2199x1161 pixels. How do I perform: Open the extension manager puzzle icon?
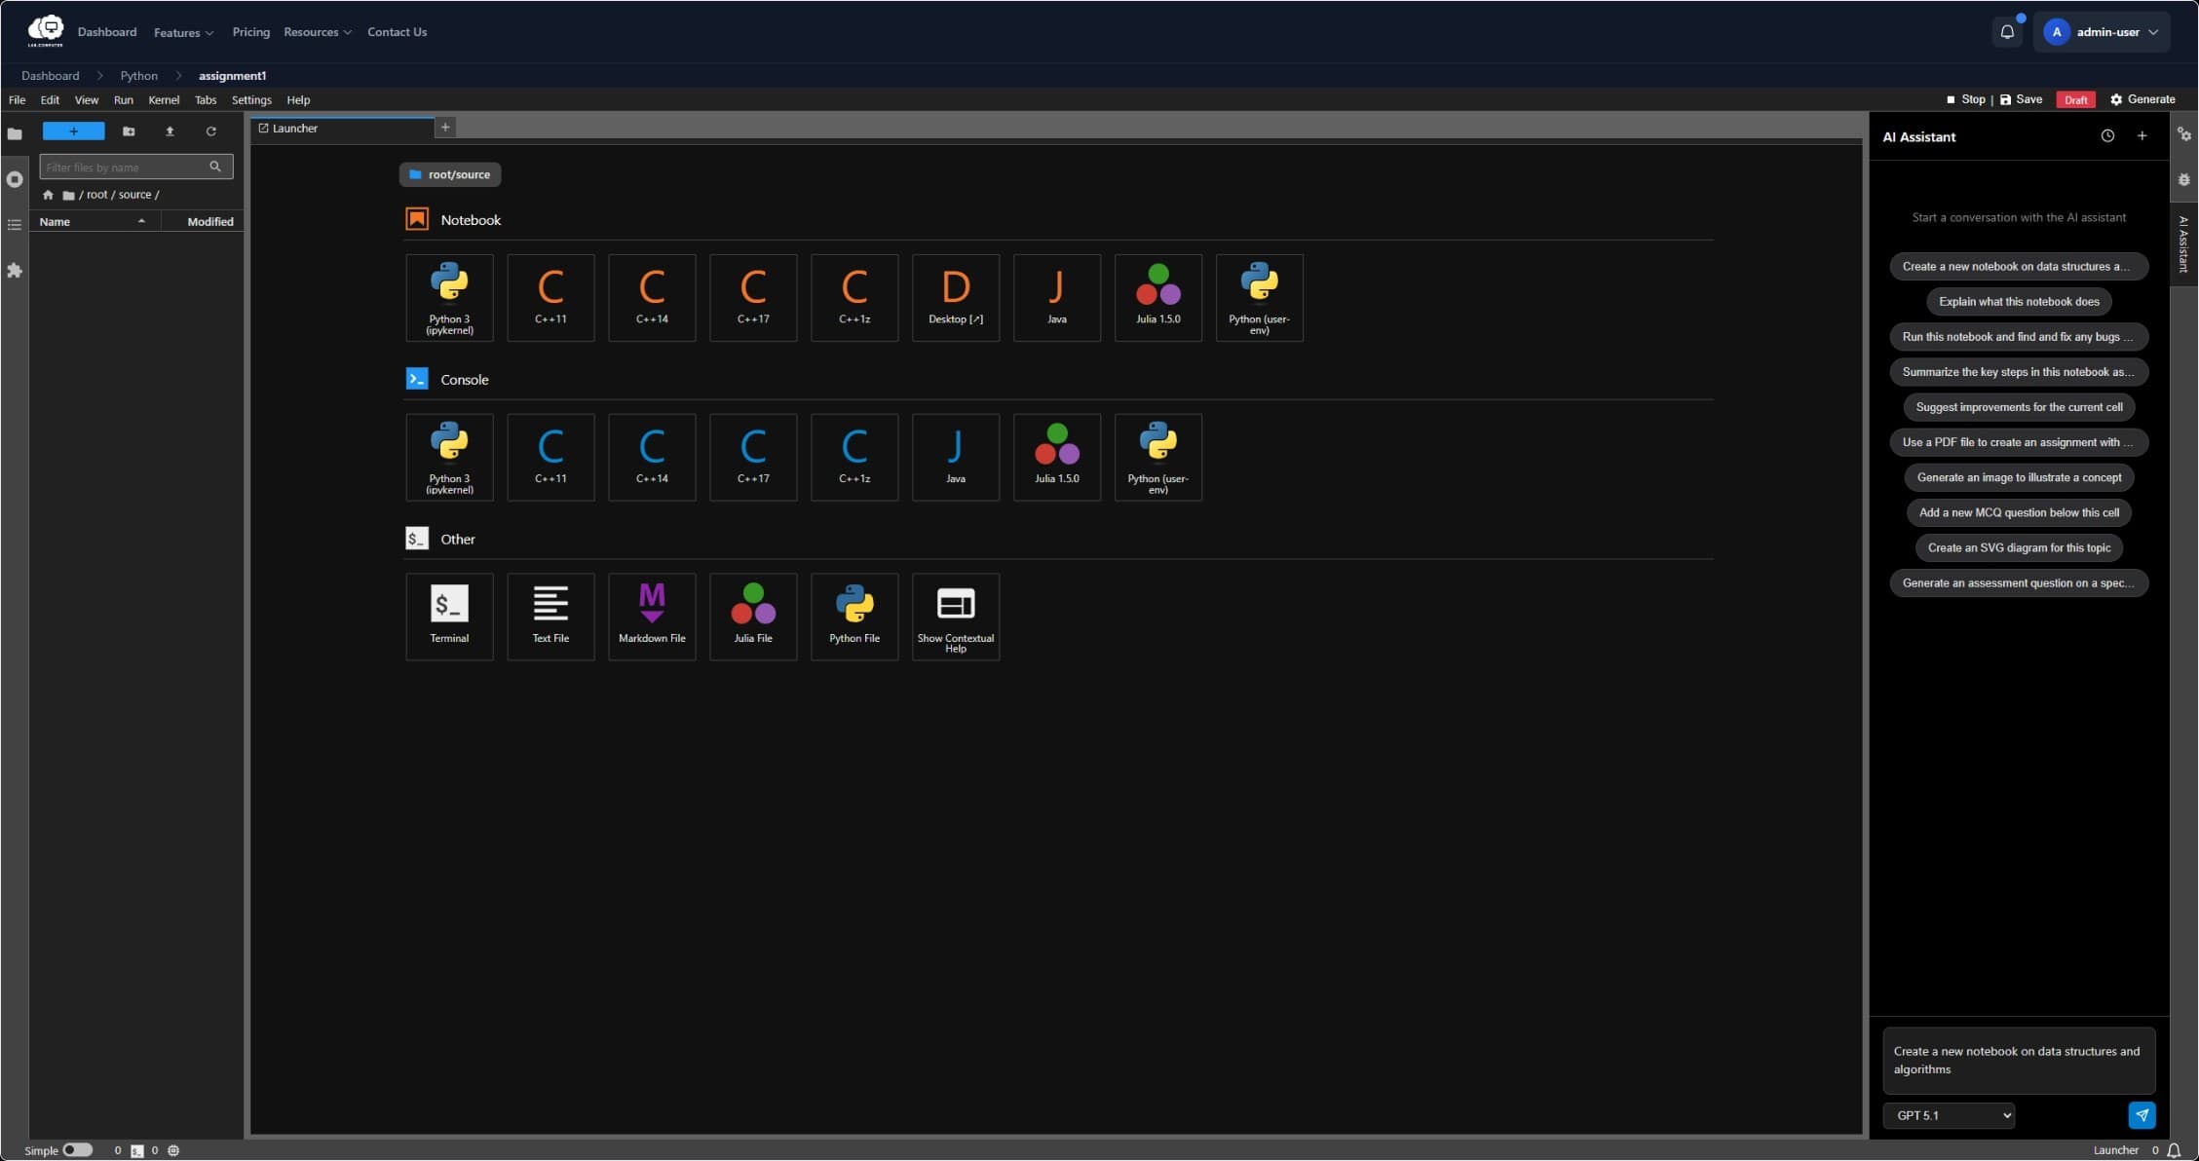pos(15,271)
